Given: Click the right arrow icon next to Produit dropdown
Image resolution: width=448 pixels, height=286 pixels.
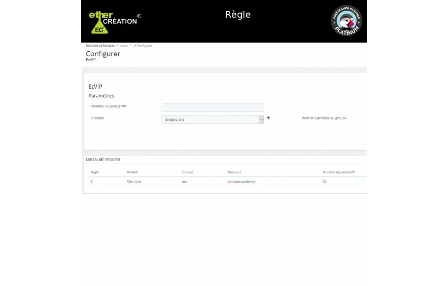Looking at the screenshot, I should tap(268, 118).
